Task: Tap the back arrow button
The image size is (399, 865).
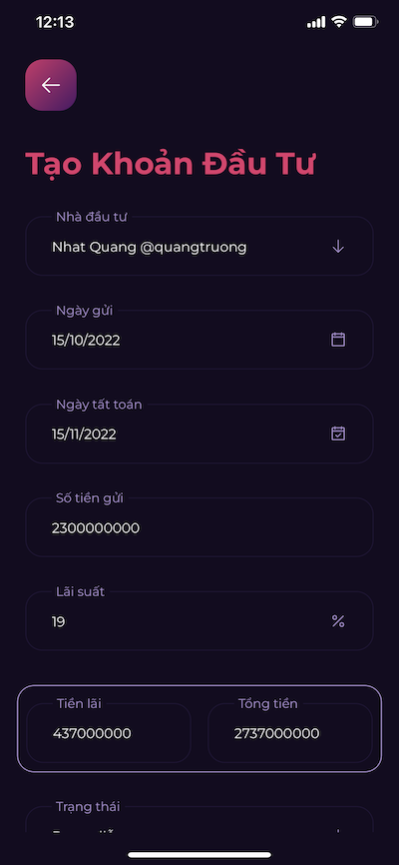Action: (51, 85)
